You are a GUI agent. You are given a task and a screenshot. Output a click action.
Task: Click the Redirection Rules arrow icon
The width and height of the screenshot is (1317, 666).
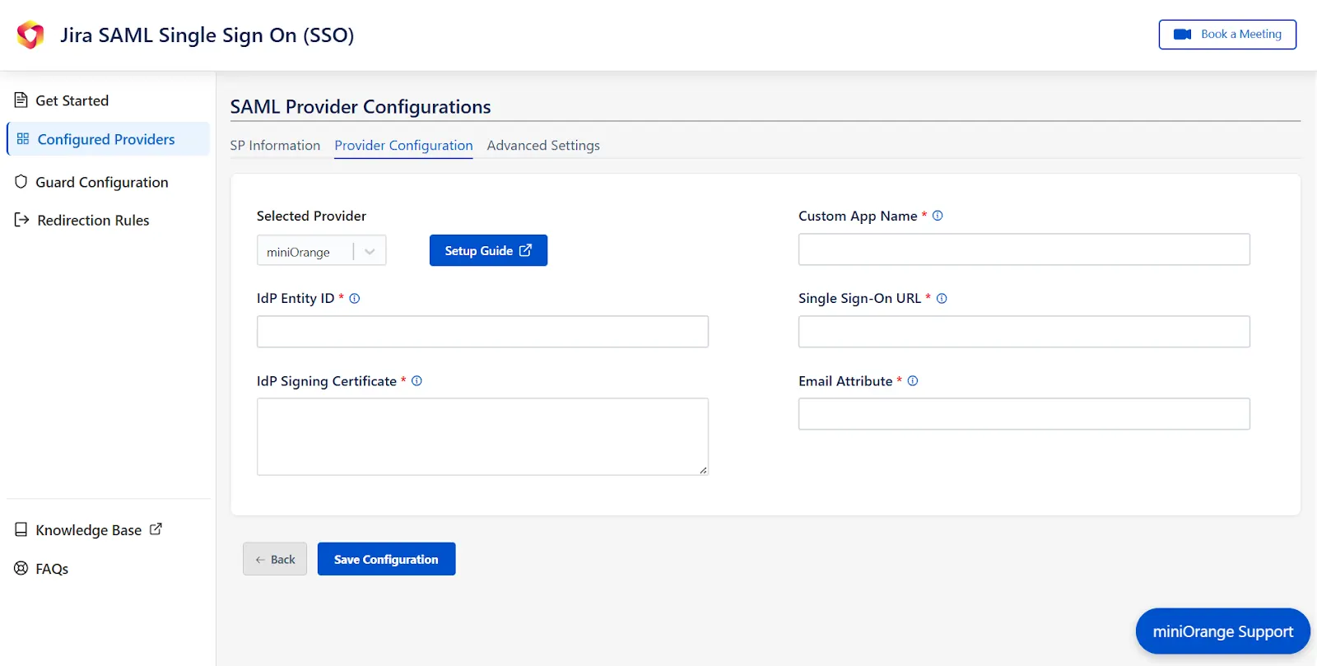(21, 220)
